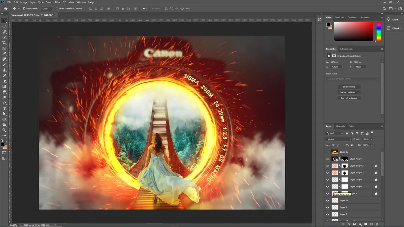This screenshot has width=404, height=227.
Task: Open the Select menu
Action: click(49, 2)
